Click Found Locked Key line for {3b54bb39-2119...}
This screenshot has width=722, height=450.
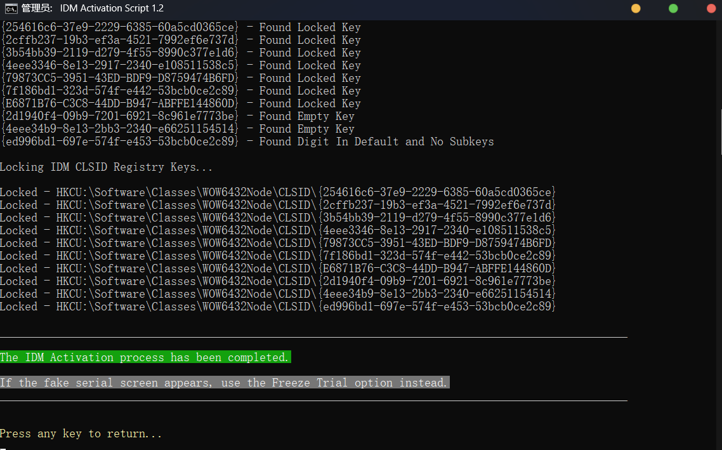(180, 53)
